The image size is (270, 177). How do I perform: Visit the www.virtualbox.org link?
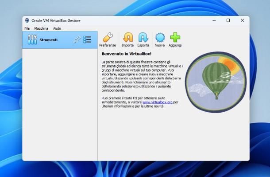158,102
